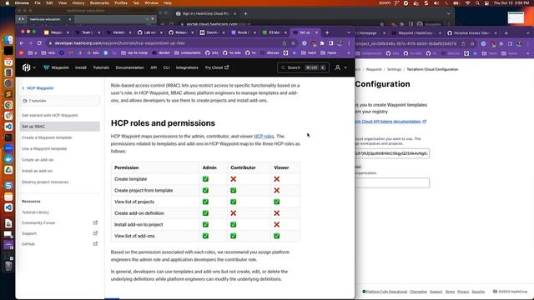Click the browser Back arrow
Image resolution: width=534 pixels, height=300 pixels.
coord(22,43)
